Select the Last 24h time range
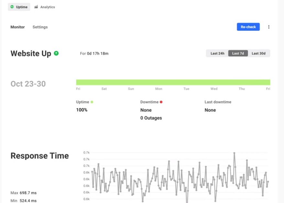The height and width of the screenshot is (203, 284). coord(217,53)
